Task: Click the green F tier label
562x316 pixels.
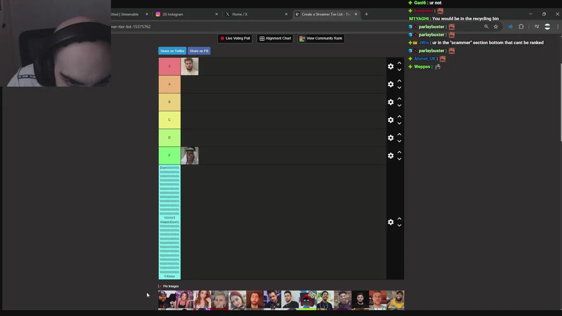Action: pos(169,155)
